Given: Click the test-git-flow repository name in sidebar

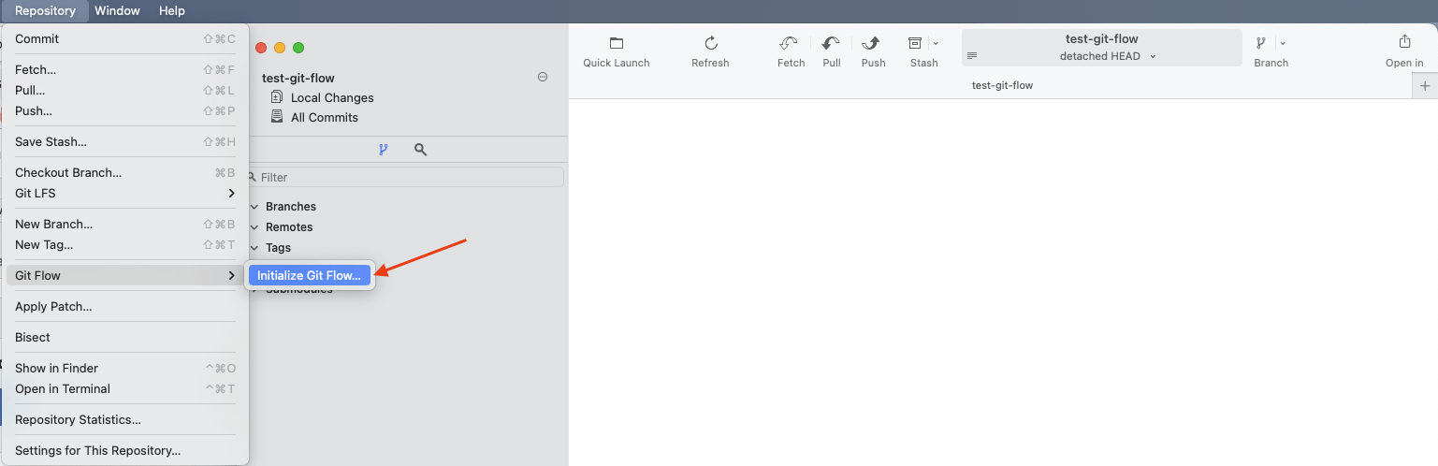Looking at the screenshot, I should tap(298, 78).
